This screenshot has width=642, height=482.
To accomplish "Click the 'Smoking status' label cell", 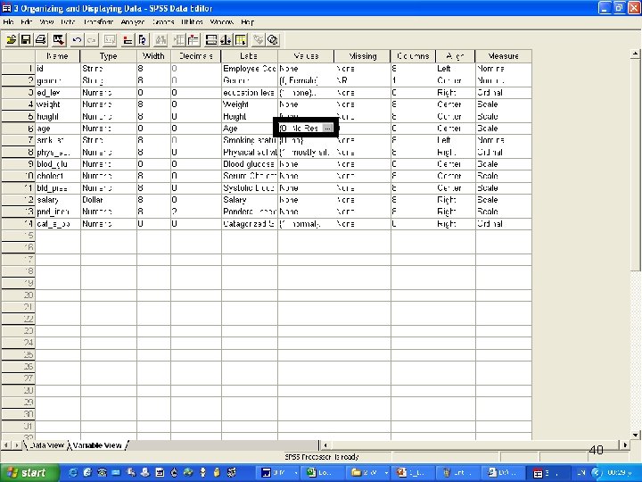I will tap(250, 140).
